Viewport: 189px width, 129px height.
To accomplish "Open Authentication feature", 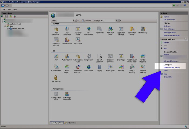I will pos(67,57).
